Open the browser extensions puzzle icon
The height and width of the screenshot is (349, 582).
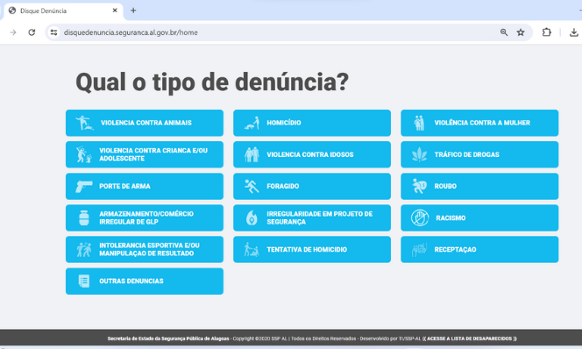click(546, 32)
